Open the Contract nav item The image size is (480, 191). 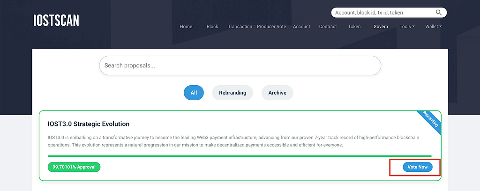click(x=328, y=27)
